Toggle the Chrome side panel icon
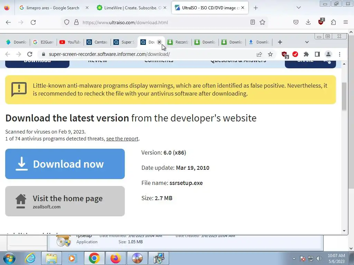Viewport: 354px width, 265px height. click(x=317, y=54)
